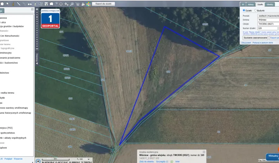Select the Działki tab
Image resolution: width=279 pixels, height=163 pixels.
[260, 4]
